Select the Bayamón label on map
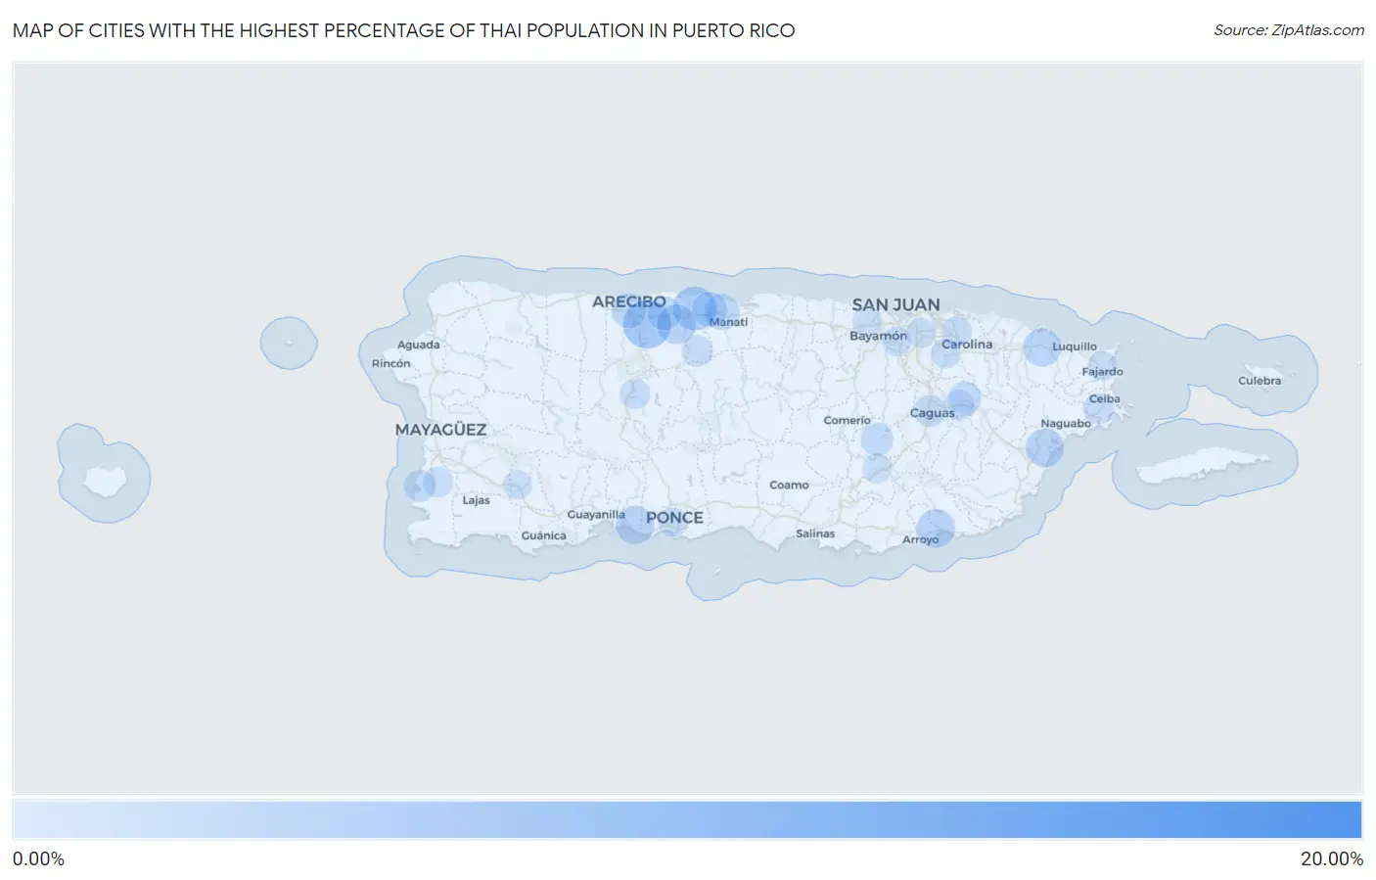This screenshot has height=880, width=1376. pos(878,336)
